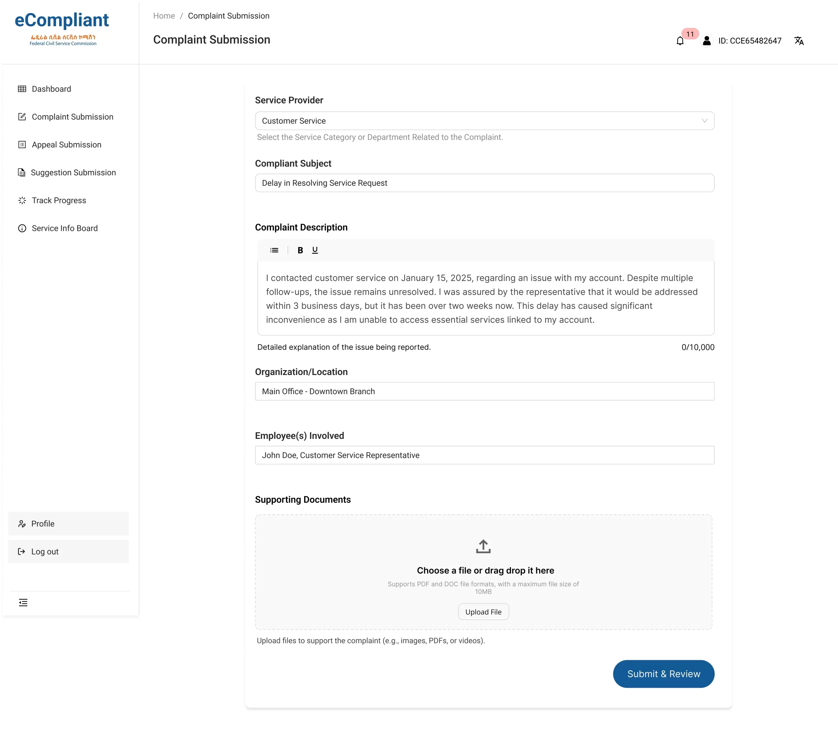The width and height of the screenshot is (838, 749).
Task: Open the Dashboard menu item
Action: click(x=51, y=89)
